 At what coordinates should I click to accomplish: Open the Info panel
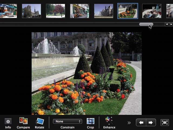click(8, 122)
